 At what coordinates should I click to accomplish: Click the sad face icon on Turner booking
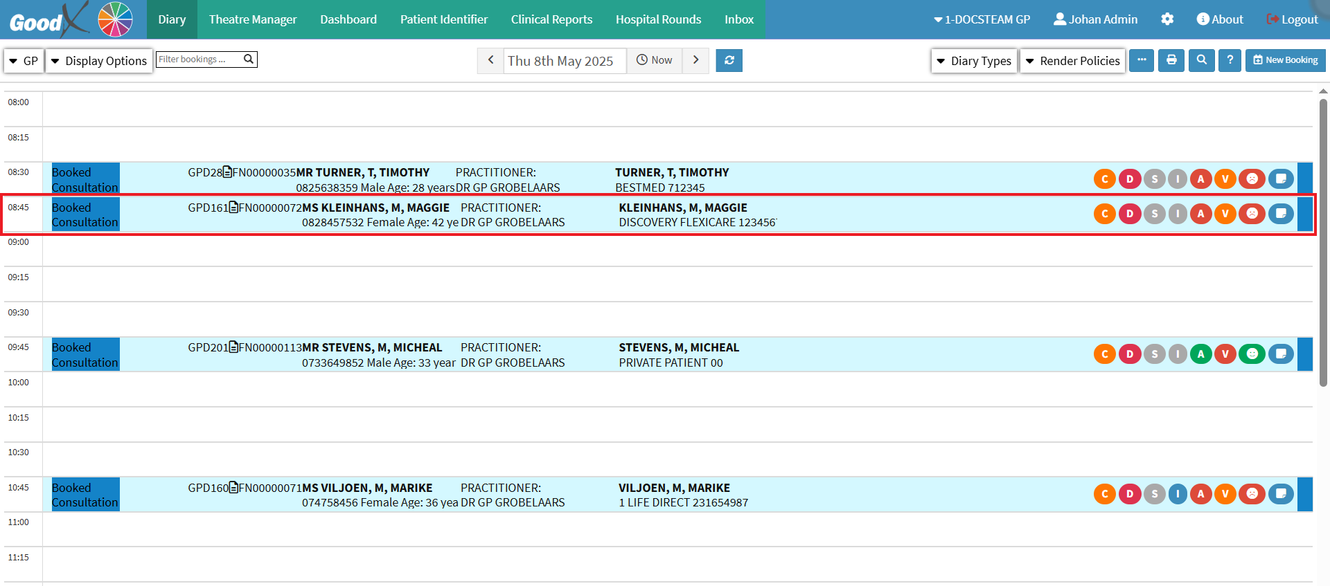1252,179
